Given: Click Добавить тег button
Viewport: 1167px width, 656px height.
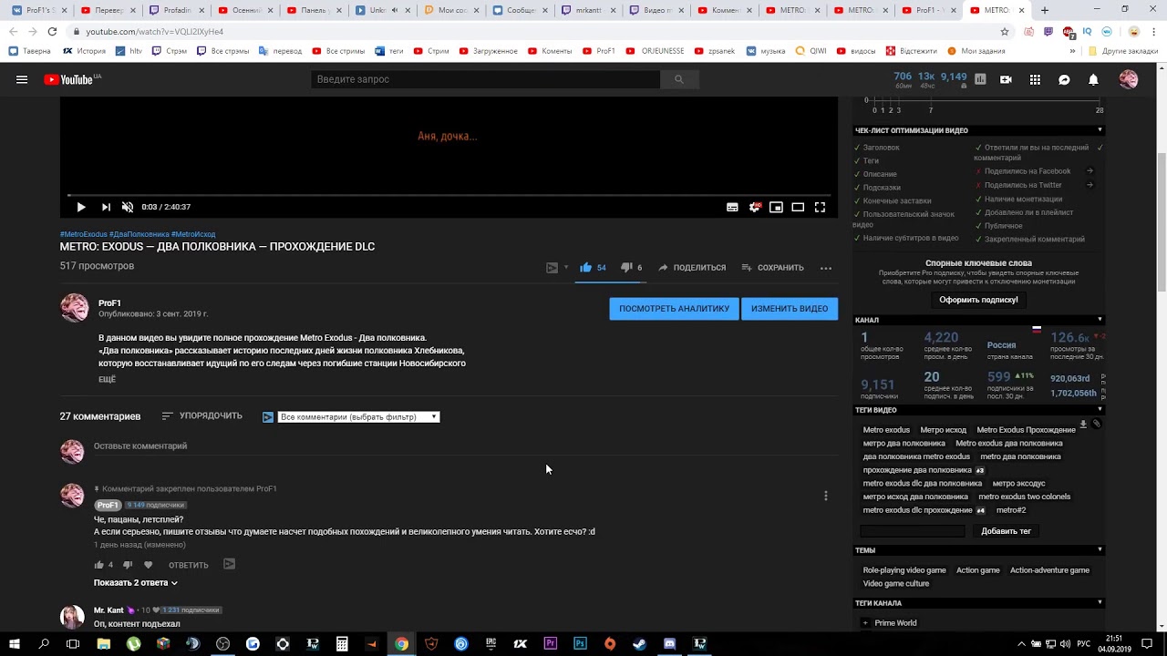Looking at the screenshot, I should pyautogui.click(x=1006, y=531).
